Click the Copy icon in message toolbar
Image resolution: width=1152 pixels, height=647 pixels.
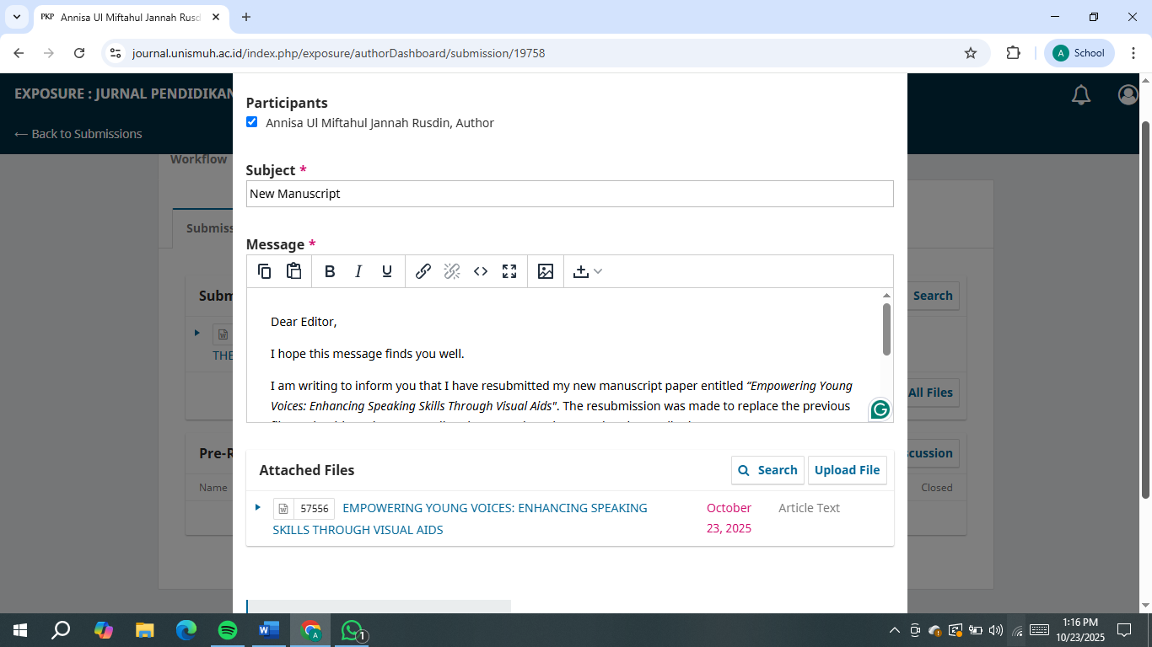point(264,271)
